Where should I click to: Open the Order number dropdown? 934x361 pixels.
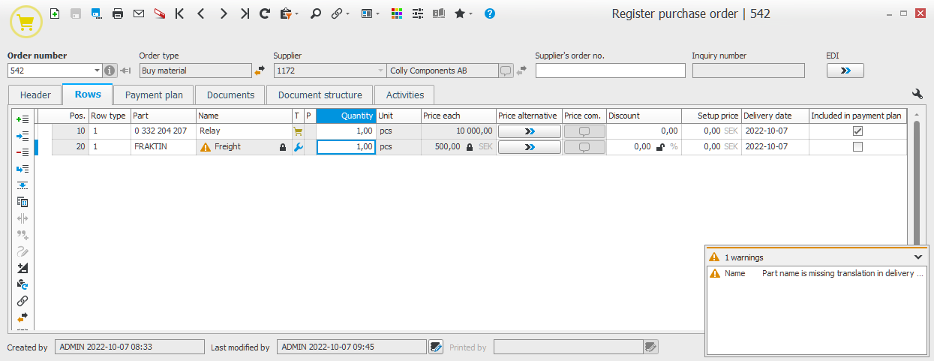click(x=97, y=71)
